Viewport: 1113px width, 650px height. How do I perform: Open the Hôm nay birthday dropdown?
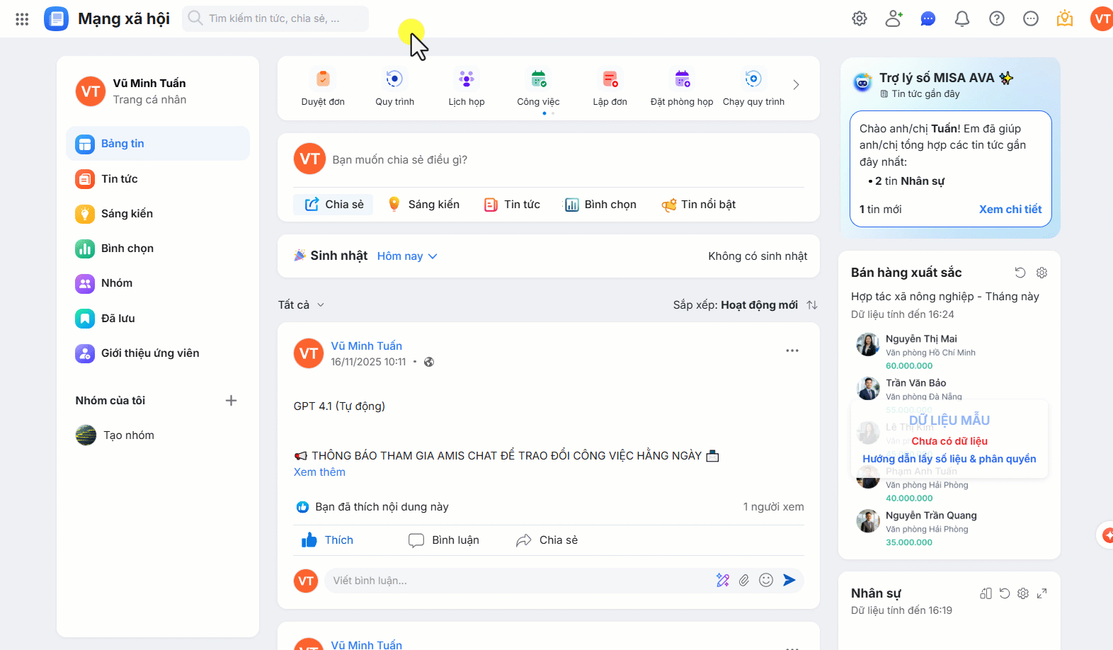tap(407, 256)
